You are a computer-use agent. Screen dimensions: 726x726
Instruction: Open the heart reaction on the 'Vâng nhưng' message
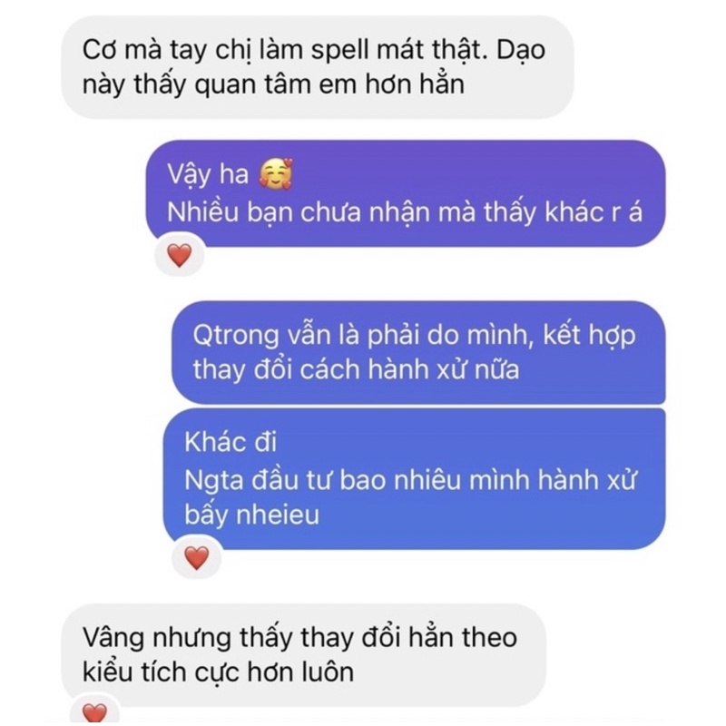point(95,712)
